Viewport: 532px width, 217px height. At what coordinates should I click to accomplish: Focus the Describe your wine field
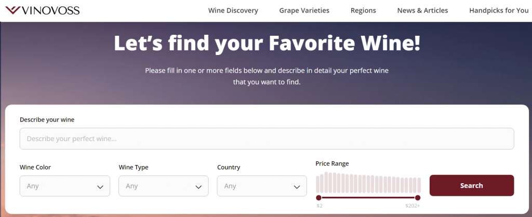[267, 139]
